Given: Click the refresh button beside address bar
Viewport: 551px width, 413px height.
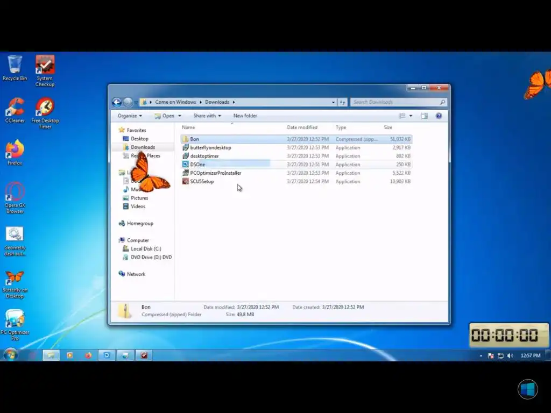Looking at the screenshot, I should tap(343, 102).
